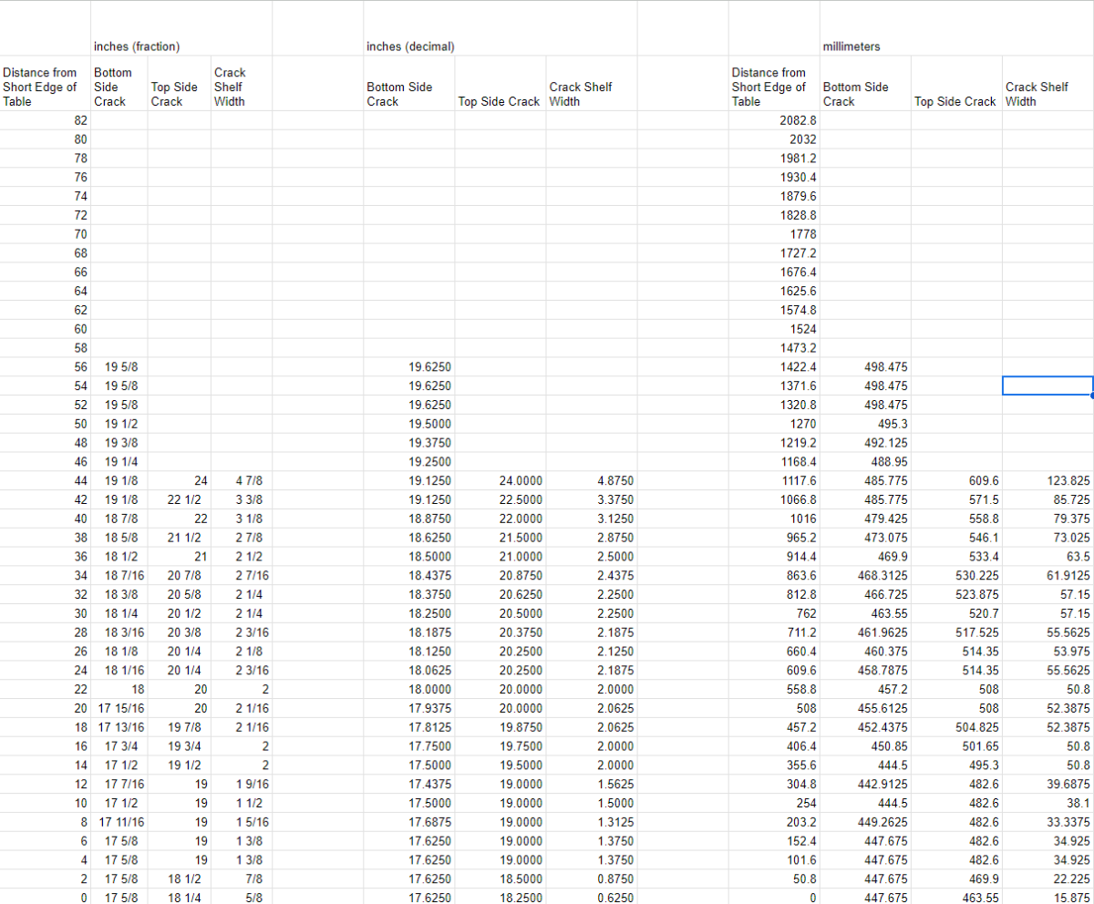Click the cell showing 965.2
The height and width of the screenshot is (904, 1094).
tap(774, 538)
